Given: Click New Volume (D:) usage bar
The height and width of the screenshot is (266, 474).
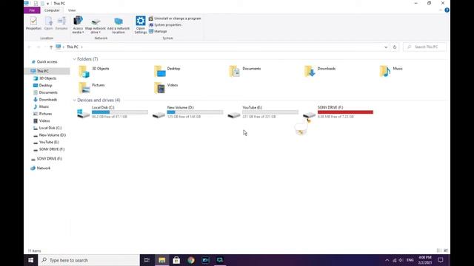Looking at the screenshot, I should point(195,112).
